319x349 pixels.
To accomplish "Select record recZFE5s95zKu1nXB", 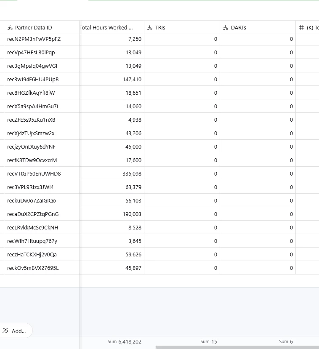I will pos(31,120).
